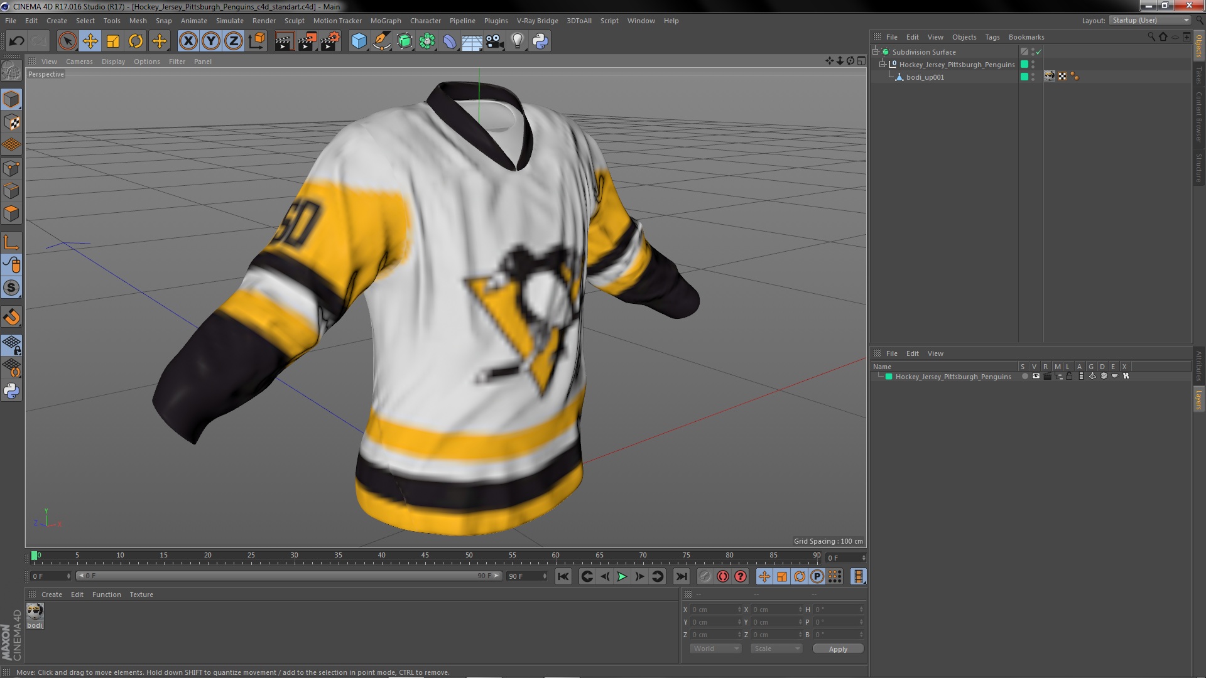Enable the Workplane mode icon
The height and width of the screenshot is (678, 1206).
[11, 145]
